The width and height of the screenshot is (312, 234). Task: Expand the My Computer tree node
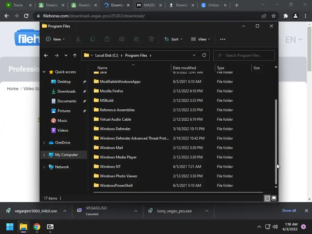coord(44,154)
